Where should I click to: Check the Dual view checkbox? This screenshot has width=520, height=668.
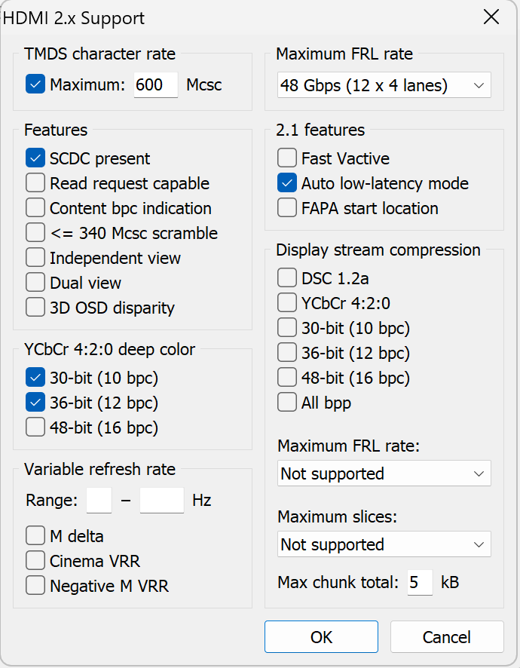[x=35, y=283]
